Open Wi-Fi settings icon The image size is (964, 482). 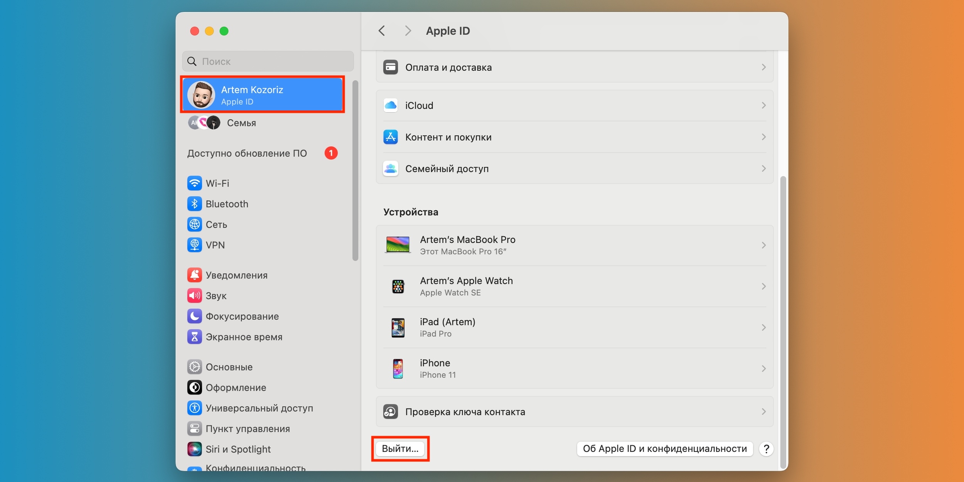[196, 183]
